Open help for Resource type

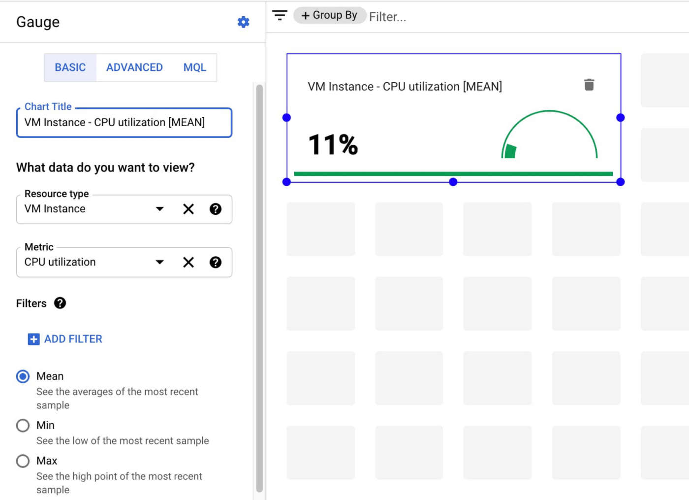[215, 209]
